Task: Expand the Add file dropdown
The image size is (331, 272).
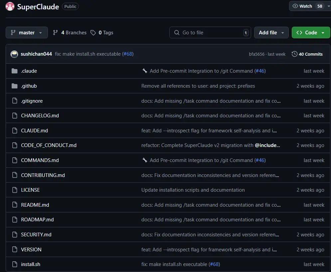Action: tap(271, 33)
